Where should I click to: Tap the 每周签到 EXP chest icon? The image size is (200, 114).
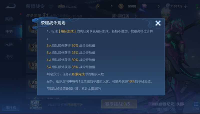click(x=36, y=104)
